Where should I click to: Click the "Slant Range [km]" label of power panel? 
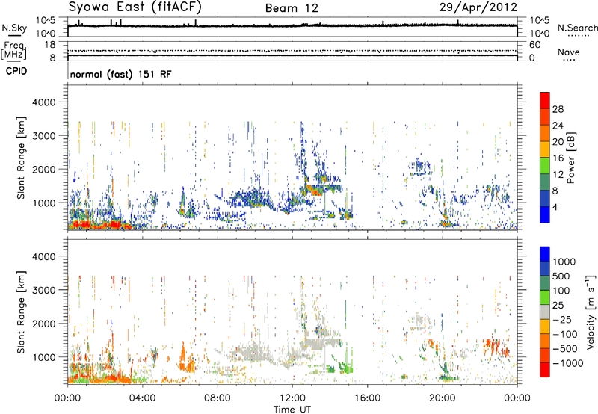click(21, 158)
